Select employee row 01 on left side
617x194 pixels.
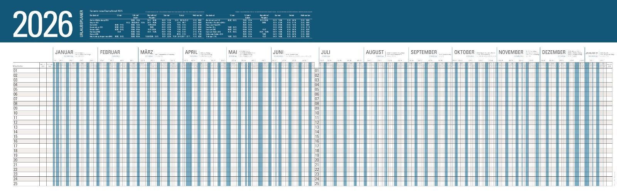[16, 71]
